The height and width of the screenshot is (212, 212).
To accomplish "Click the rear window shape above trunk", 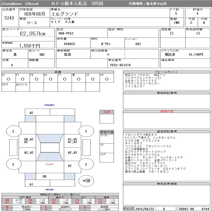I will (x=50, y=157).
